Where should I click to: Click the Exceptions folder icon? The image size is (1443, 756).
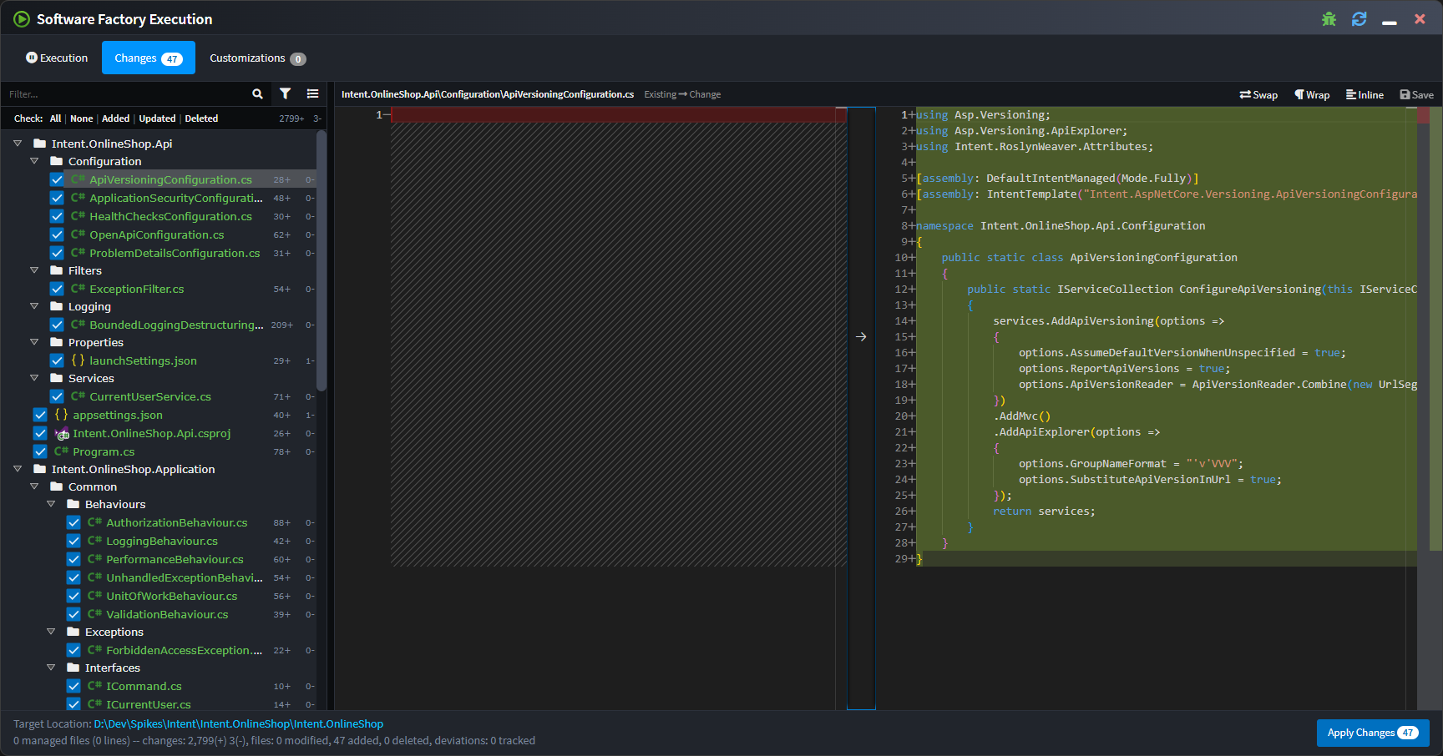[x=73, y=632]
